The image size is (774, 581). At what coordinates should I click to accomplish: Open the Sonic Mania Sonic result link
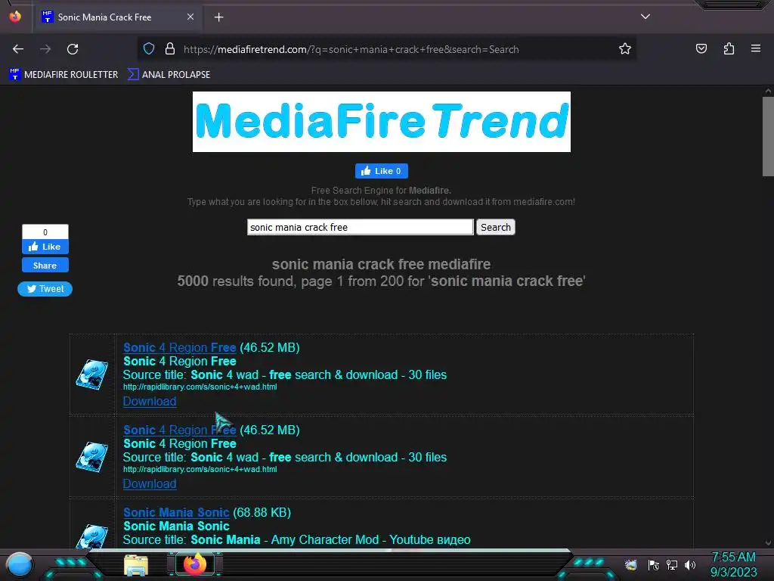pyautogui.click(x=176, y=513)
